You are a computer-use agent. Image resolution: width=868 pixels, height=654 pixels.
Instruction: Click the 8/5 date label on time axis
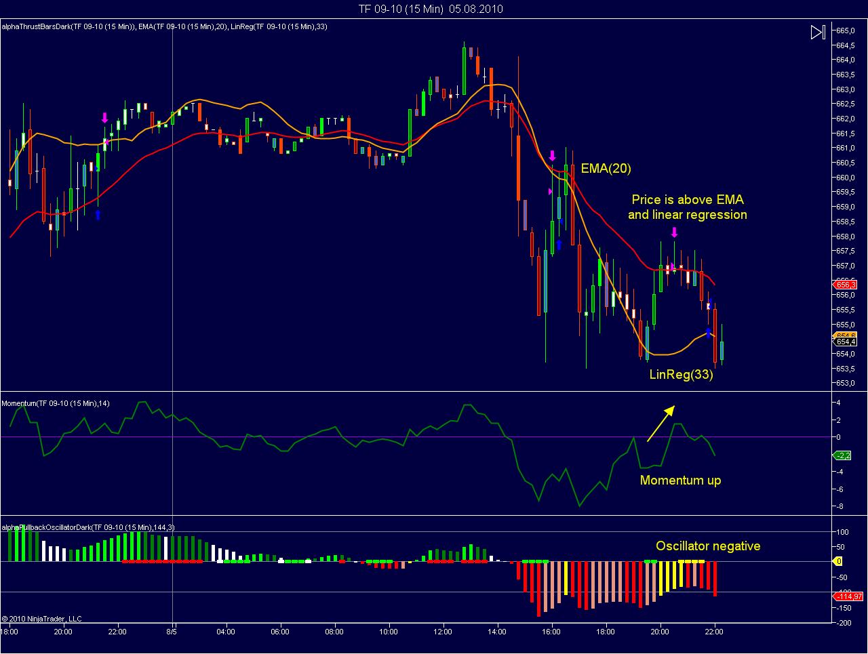[172, 632]
